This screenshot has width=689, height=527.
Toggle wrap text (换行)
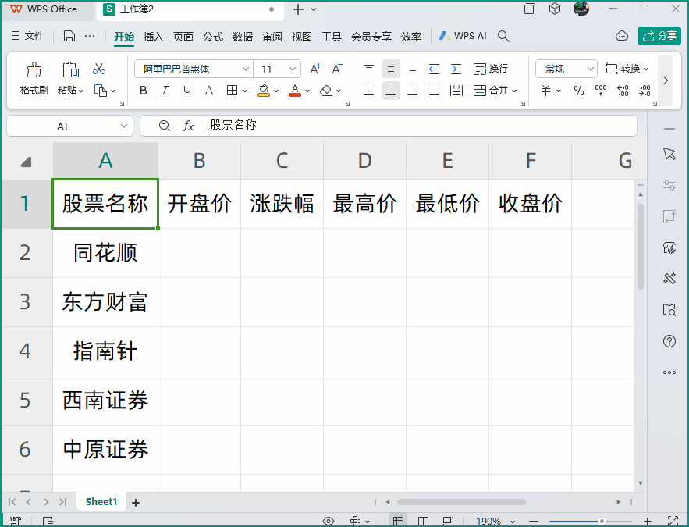coord(491,69)
